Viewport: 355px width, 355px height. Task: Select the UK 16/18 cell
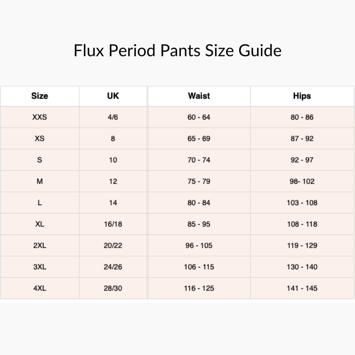113,224
